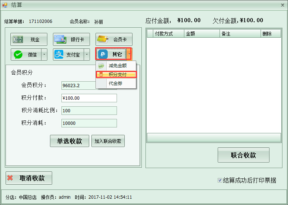Click the 金额 column header
The image size is (288, 205).
coord(202,34)
